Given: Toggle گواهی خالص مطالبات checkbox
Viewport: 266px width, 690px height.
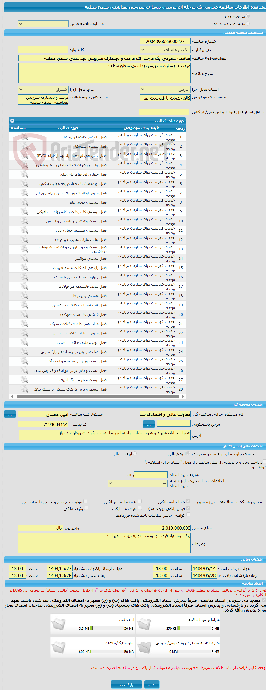Looking at the screenshot, I should coord(188,515).
